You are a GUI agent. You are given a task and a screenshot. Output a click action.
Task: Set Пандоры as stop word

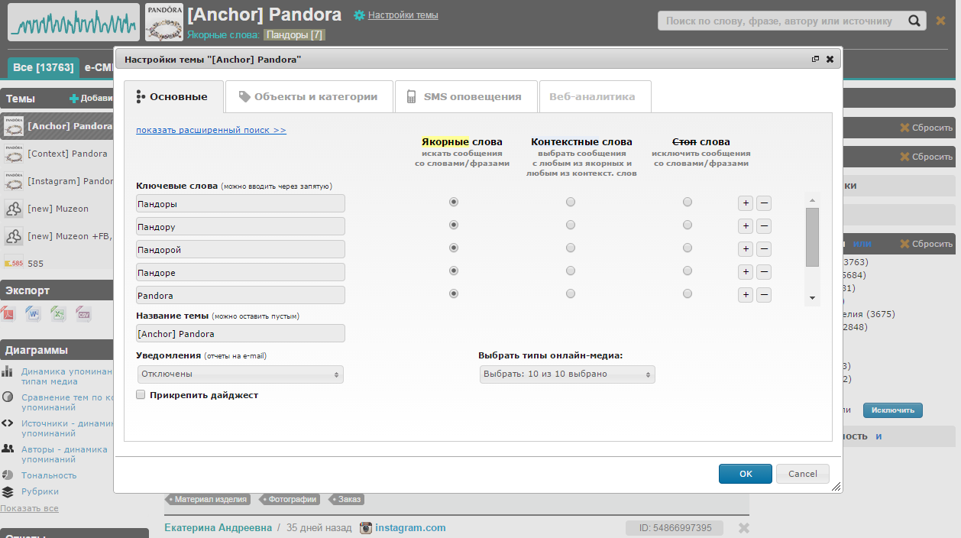[688, 203]
